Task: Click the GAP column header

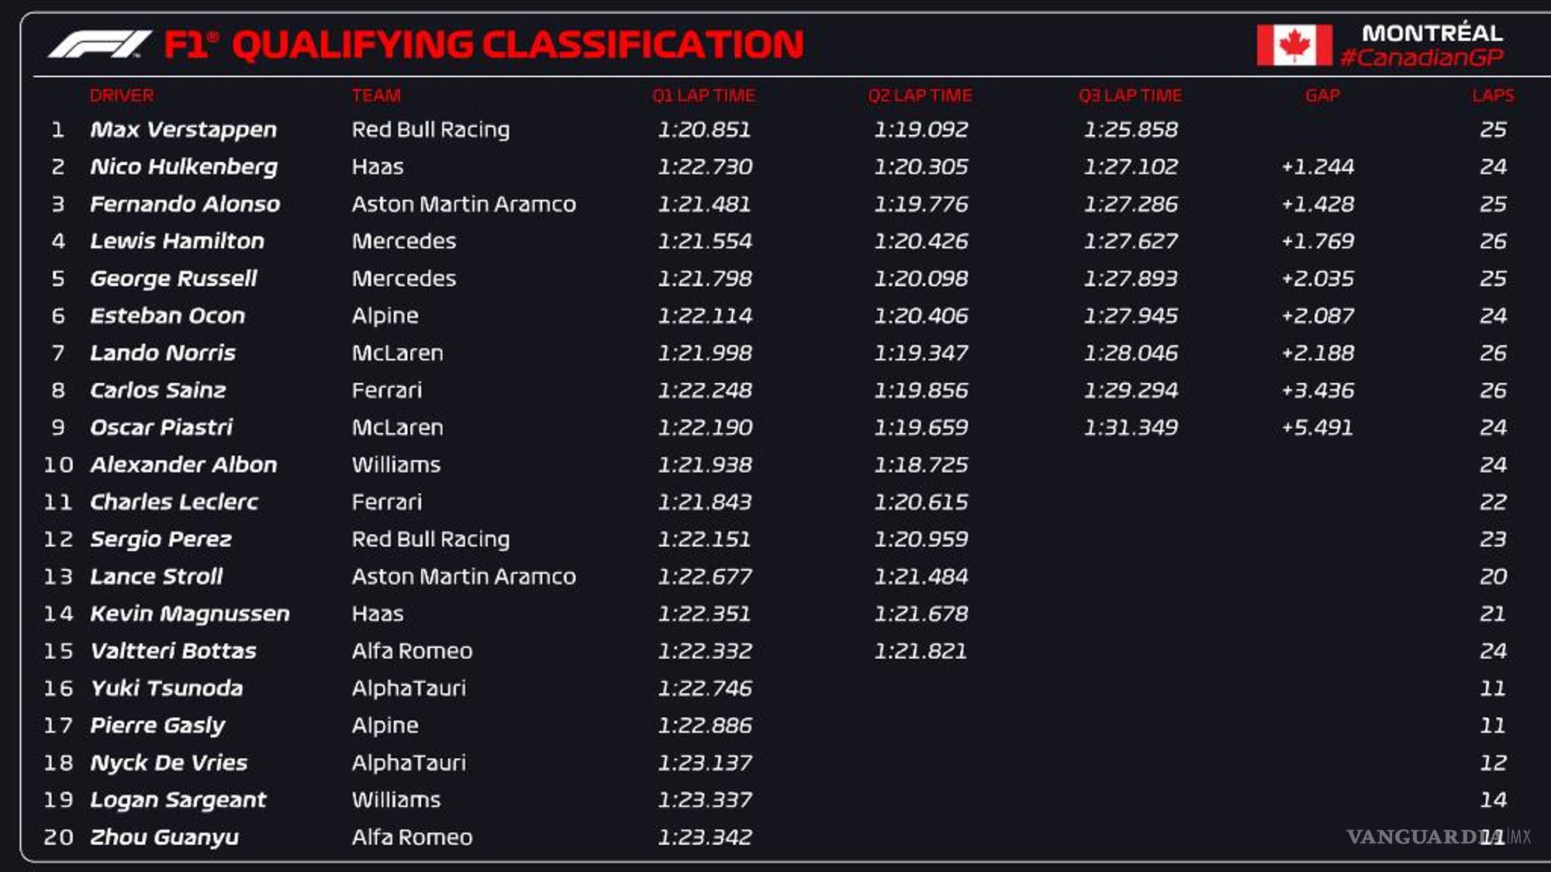Action: (x=1322, y=95)
